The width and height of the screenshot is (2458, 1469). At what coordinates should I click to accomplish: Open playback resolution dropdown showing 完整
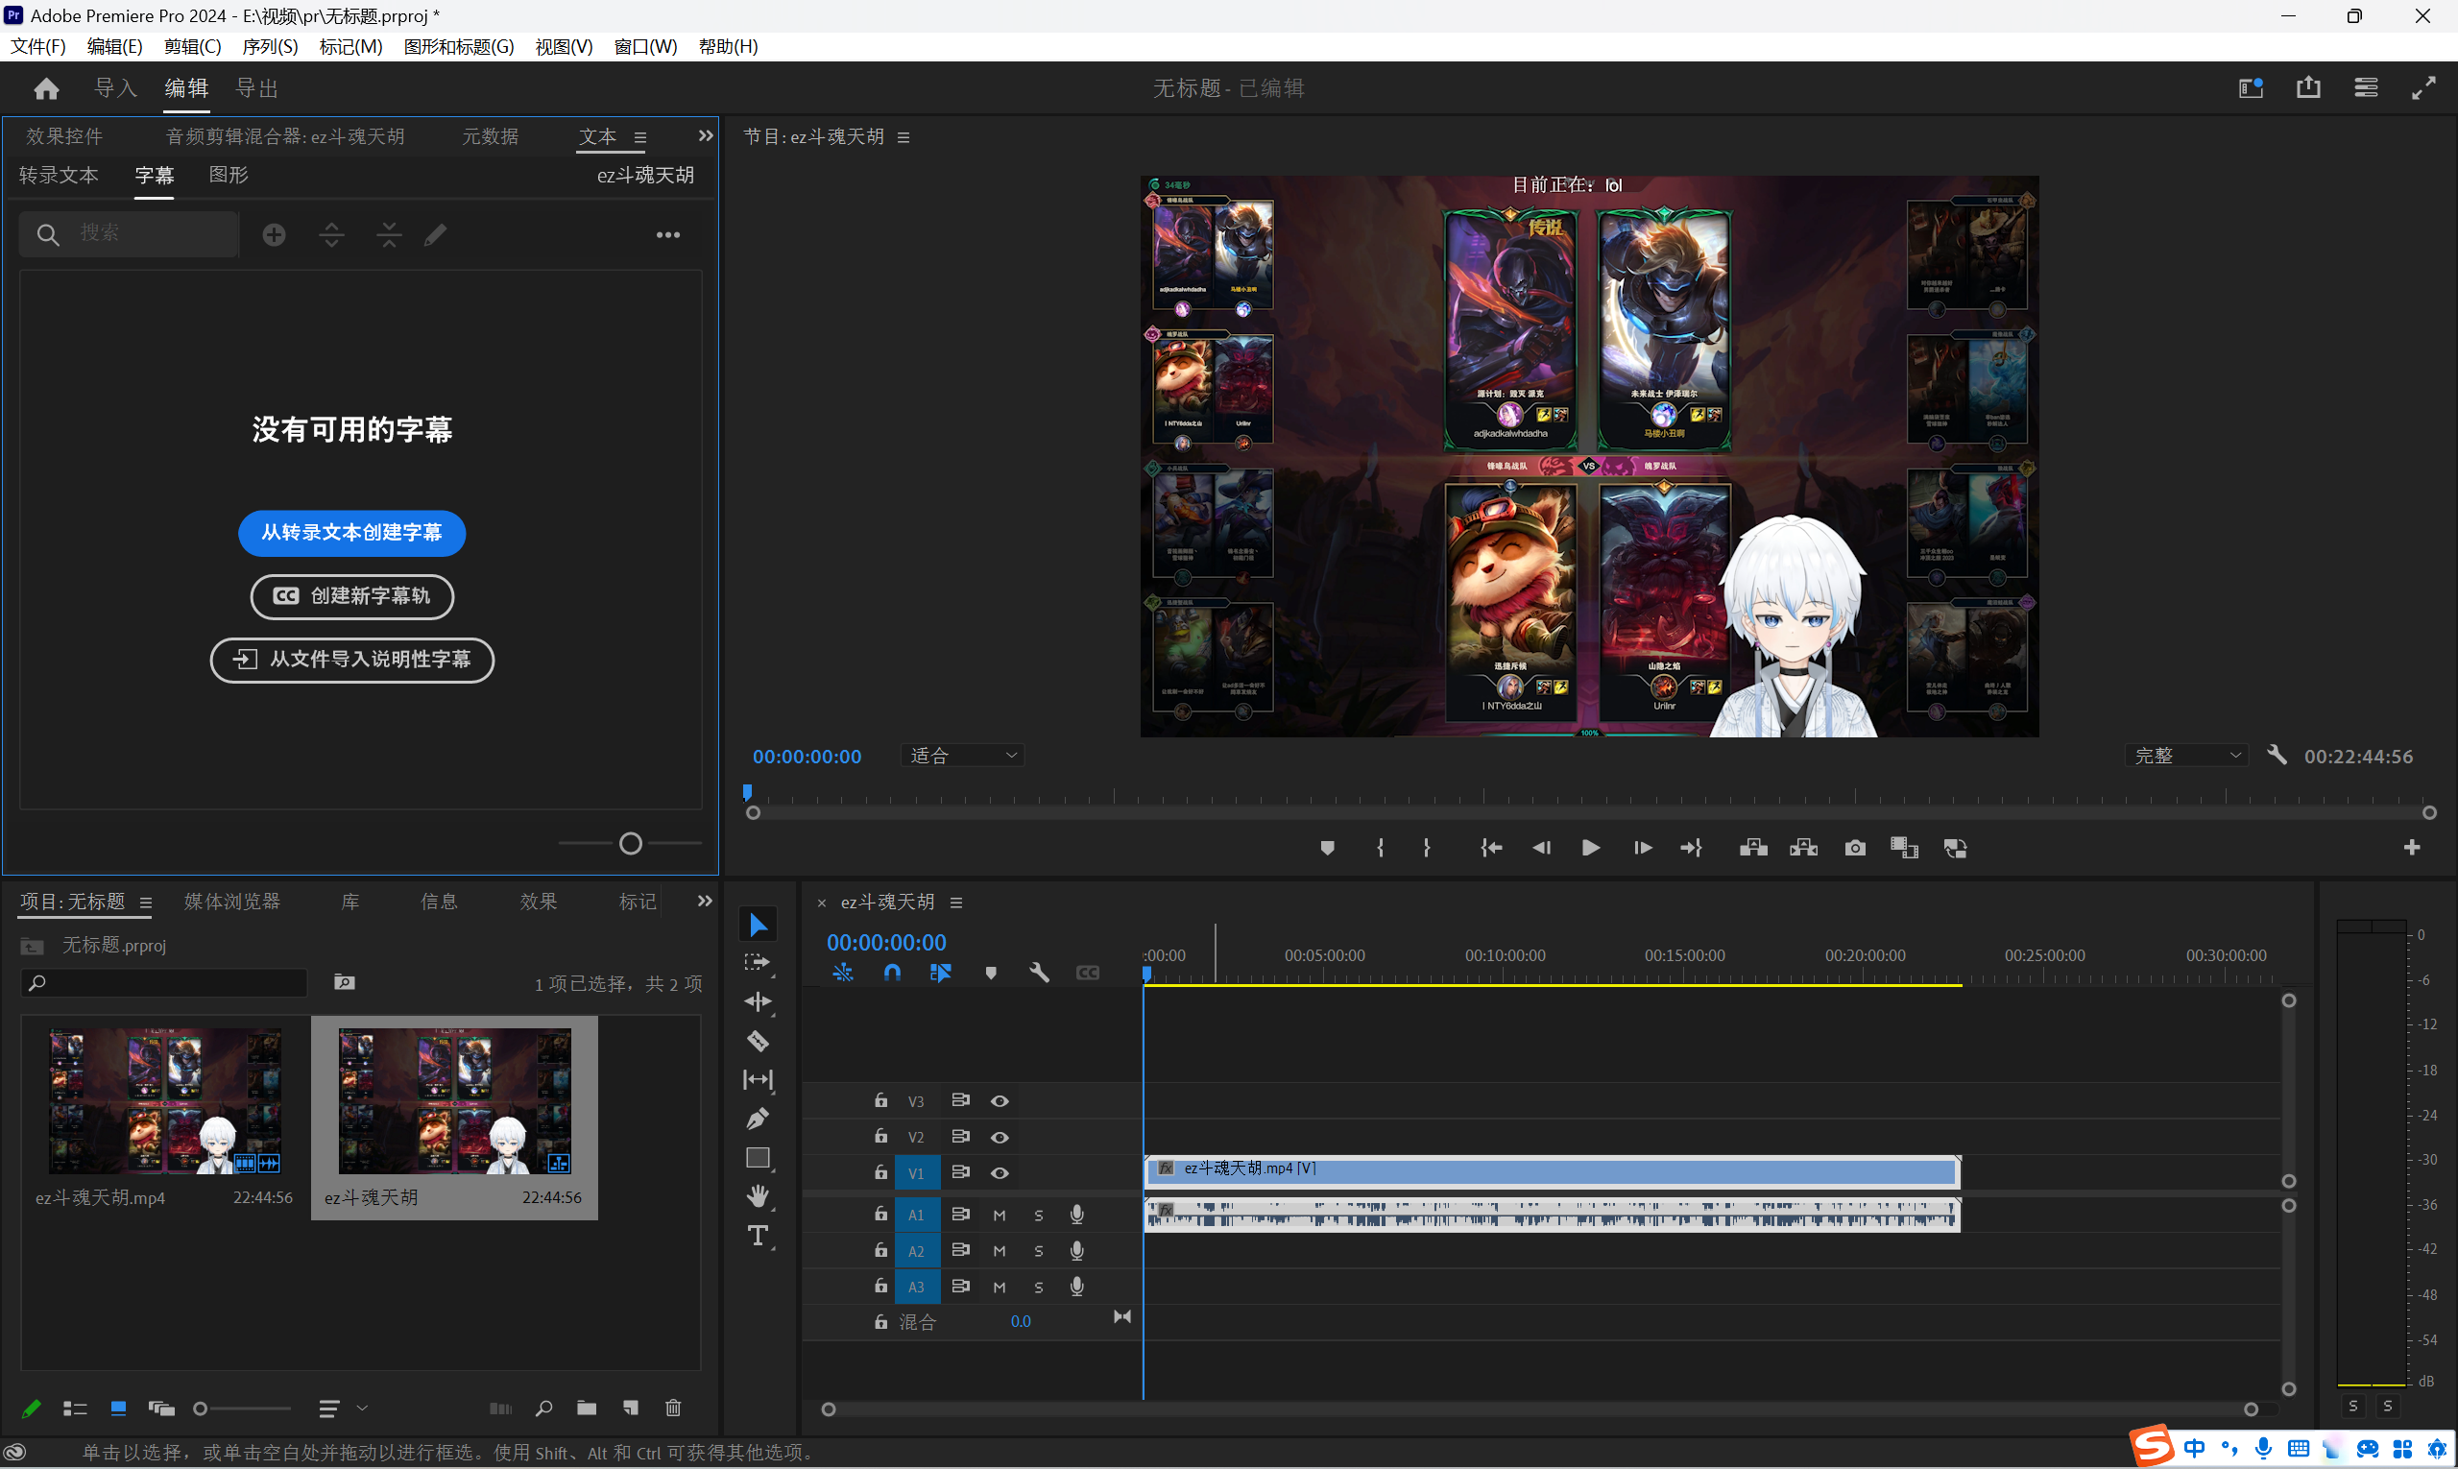click(2185, 757)
